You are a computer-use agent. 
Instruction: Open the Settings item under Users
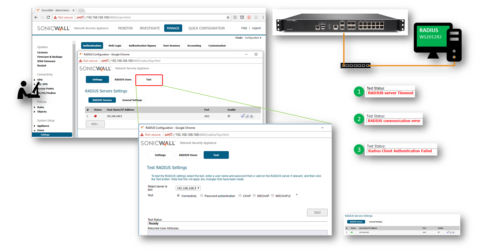tap(52, 135)
